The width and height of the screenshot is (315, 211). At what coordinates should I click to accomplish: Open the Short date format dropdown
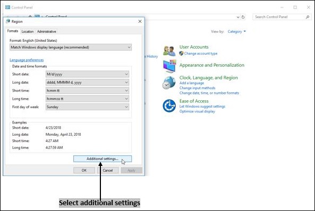[88, 74]
